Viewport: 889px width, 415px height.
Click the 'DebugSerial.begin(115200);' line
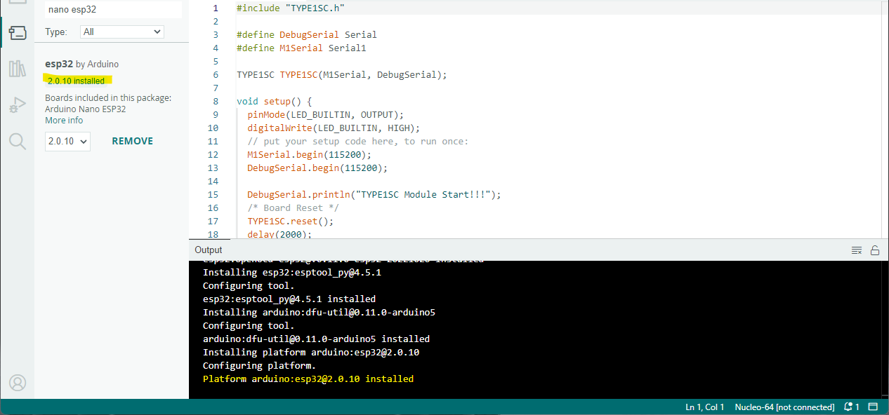pos(317,168)
